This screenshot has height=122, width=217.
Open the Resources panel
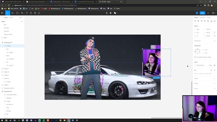(31, 13)
